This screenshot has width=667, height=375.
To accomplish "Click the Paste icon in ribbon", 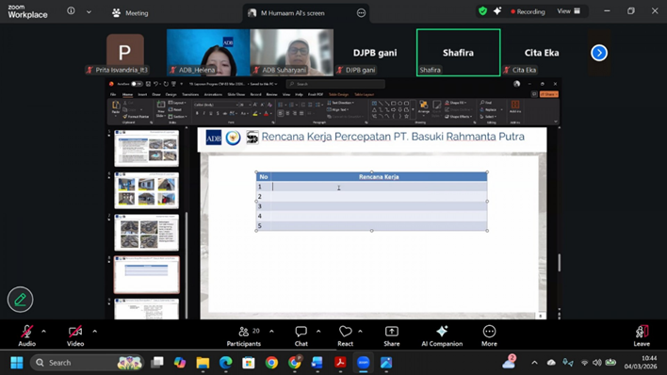I will pos(116,106).
